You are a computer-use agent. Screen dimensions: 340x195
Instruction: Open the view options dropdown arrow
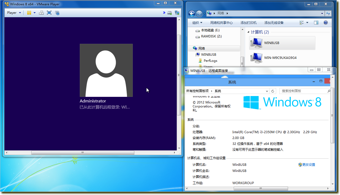pos(307,23)
